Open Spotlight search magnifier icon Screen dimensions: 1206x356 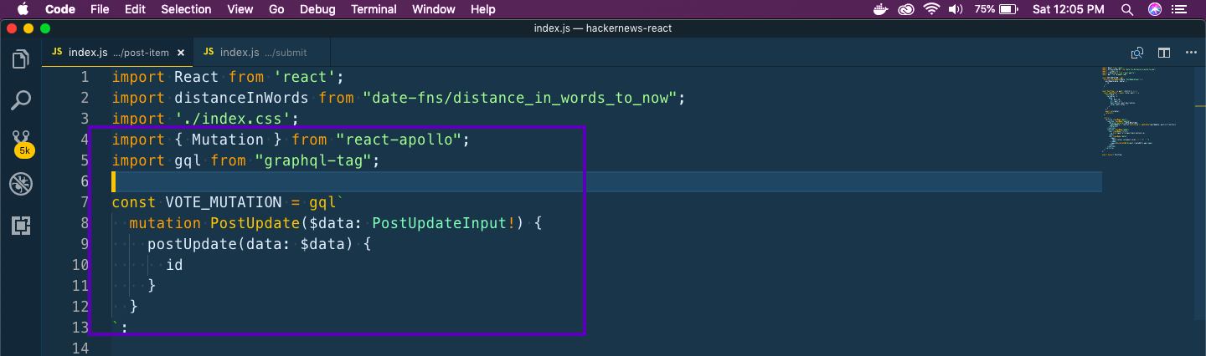click(x=1128, y=9)
